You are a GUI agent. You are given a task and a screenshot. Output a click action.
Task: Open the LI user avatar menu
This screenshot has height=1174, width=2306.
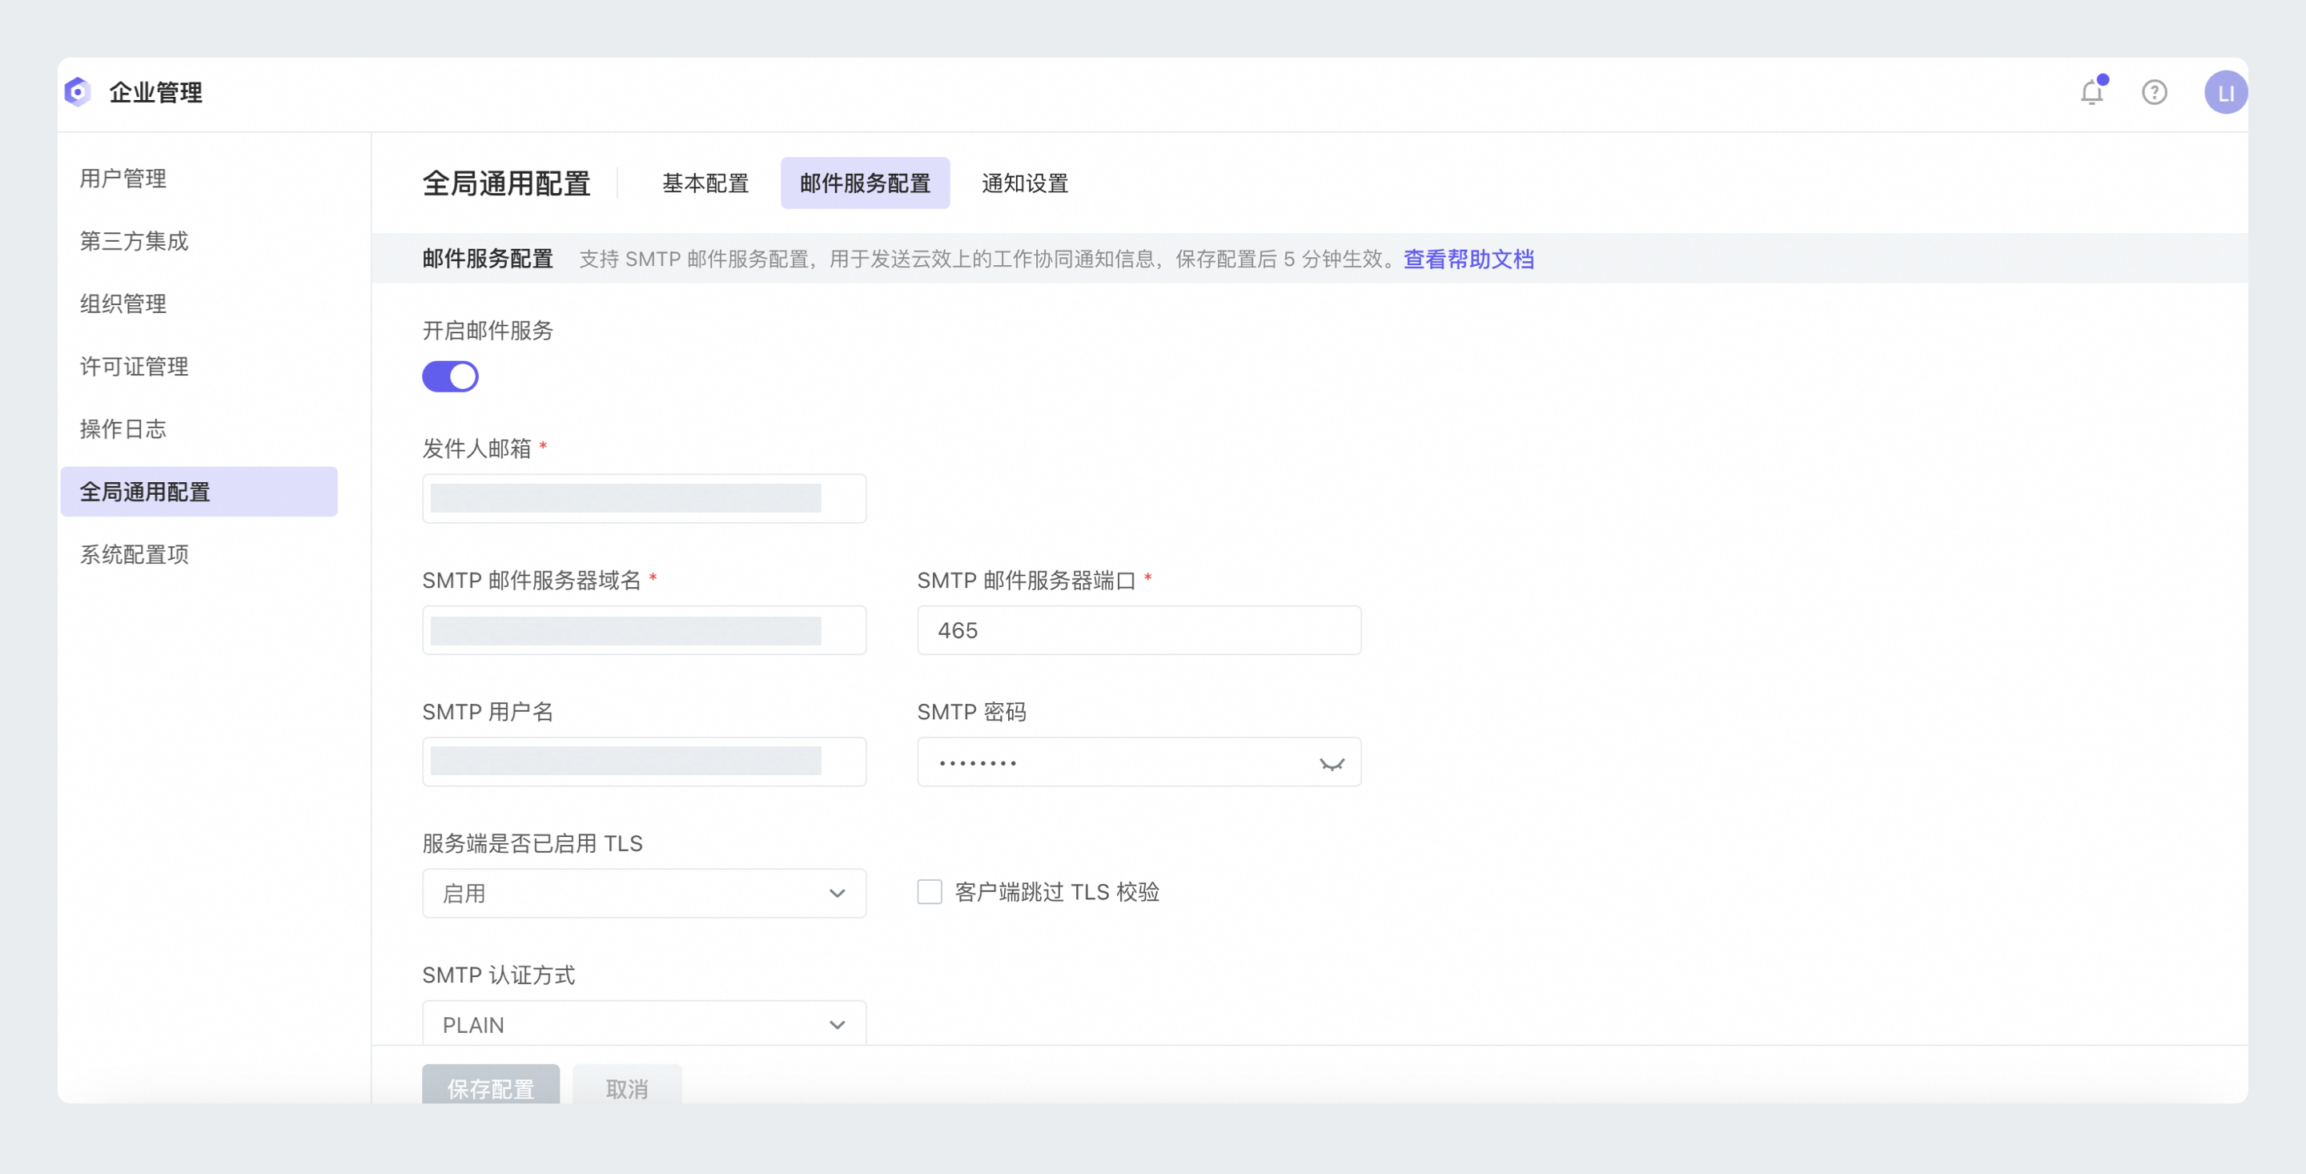pyautogui.click(x=2225, y=92)
